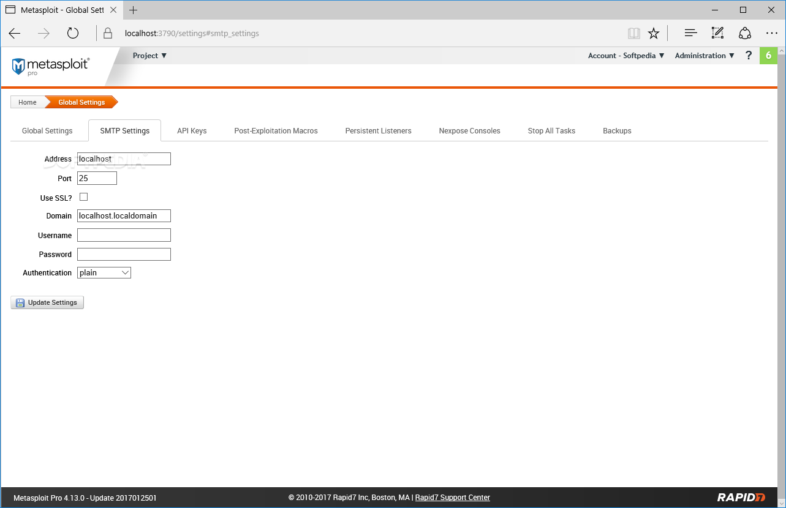Open the browser More actions menu
The height and width of the screenshot is (508, 786).
click(771, 33)
